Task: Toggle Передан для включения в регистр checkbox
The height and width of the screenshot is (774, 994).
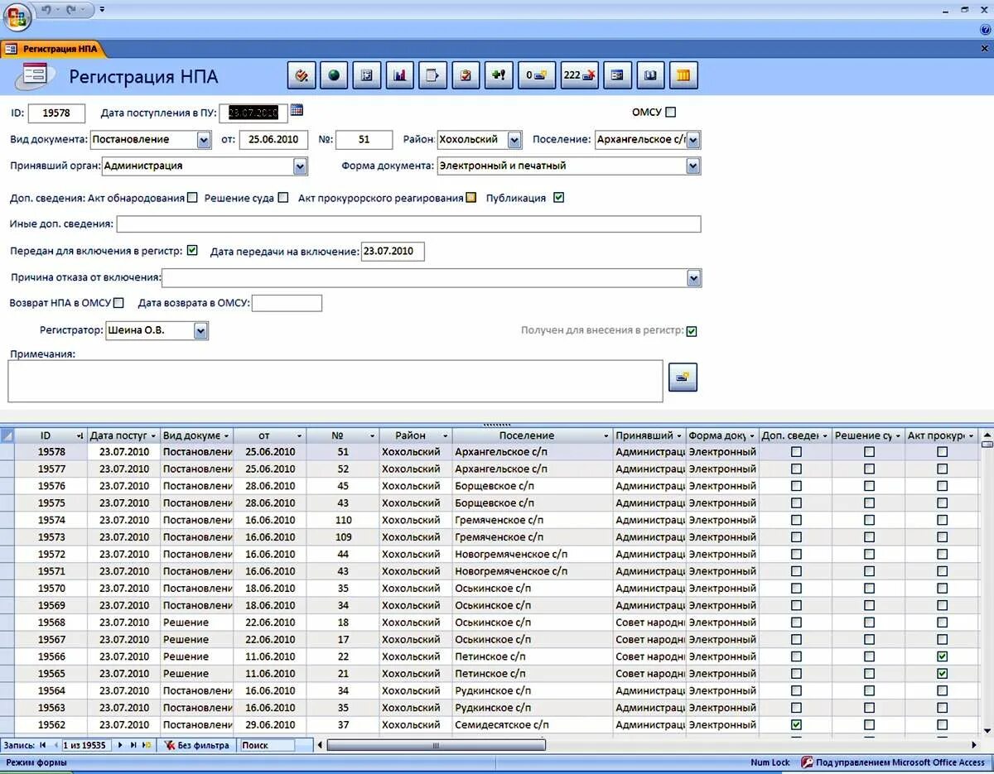Action: click(192, 250)
